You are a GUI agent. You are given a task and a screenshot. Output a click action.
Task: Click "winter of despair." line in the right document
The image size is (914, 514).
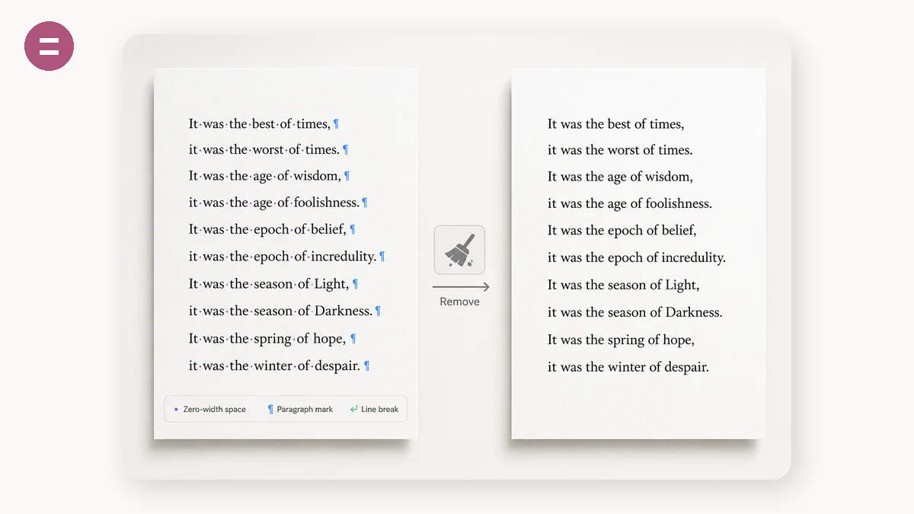[x=628, y=367]
